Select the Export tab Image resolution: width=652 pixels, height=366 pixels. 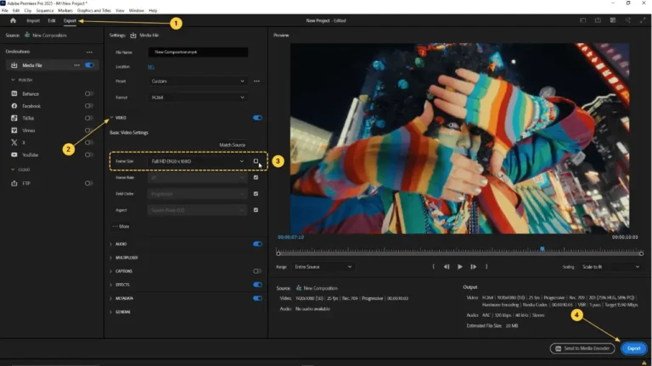click(x=70, y=20)
